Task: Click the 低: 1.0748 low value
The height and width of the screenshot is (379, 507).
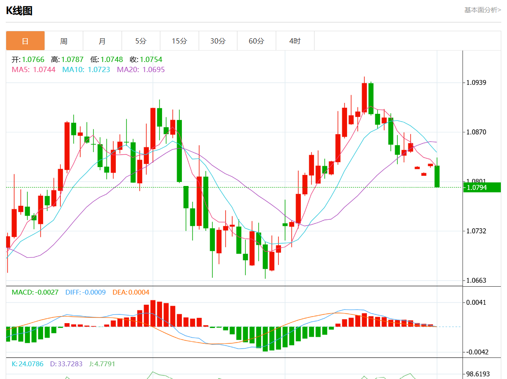Action: (107, 59)
